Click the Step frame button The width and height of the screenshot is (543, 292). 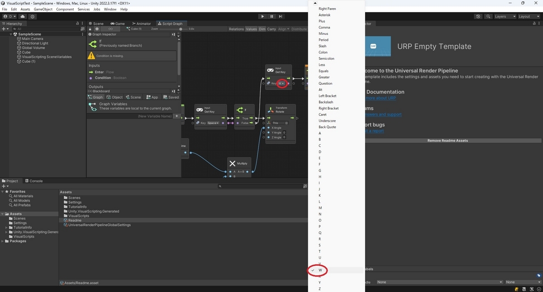[281, 16]
